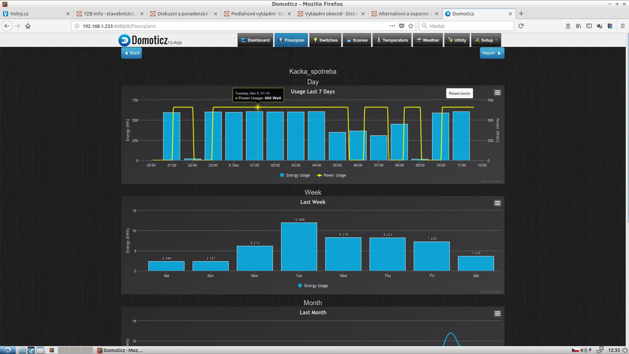
Task: Open the Day chart hamburger menu
Action: tap(497, 93)
